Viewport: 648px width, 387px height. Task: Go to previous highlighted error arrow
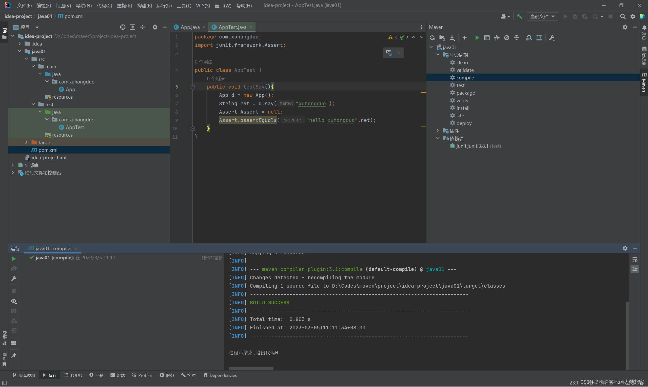(x=414, y=37)
